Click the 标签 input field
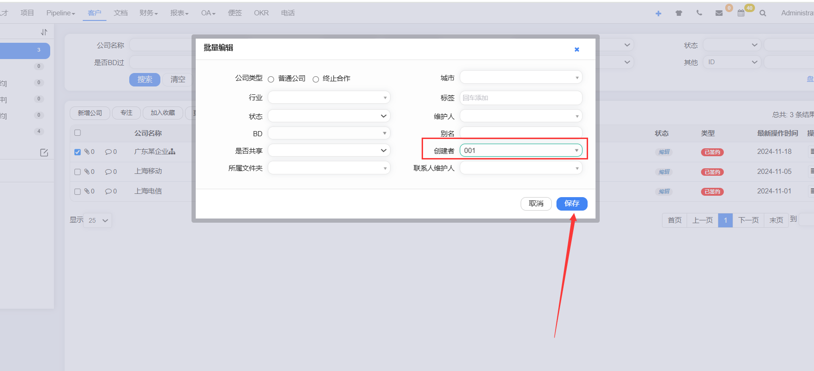Screen dimensions: 814x371 521,98
